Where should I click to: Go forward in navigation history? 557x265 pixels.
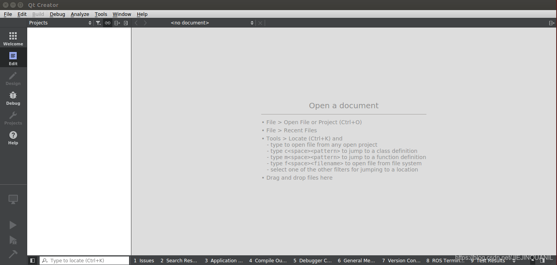[145, 23]
